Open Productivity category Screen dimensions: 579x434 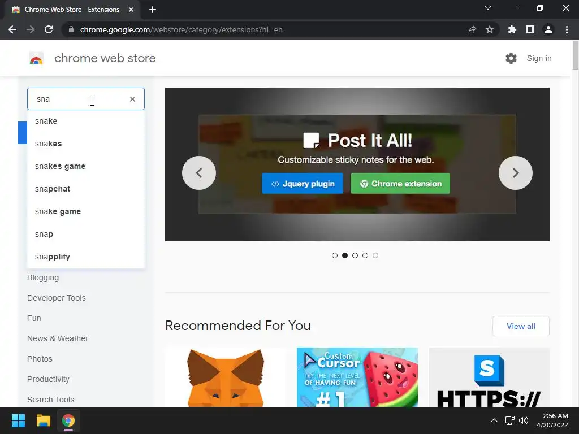click(48, 379)
